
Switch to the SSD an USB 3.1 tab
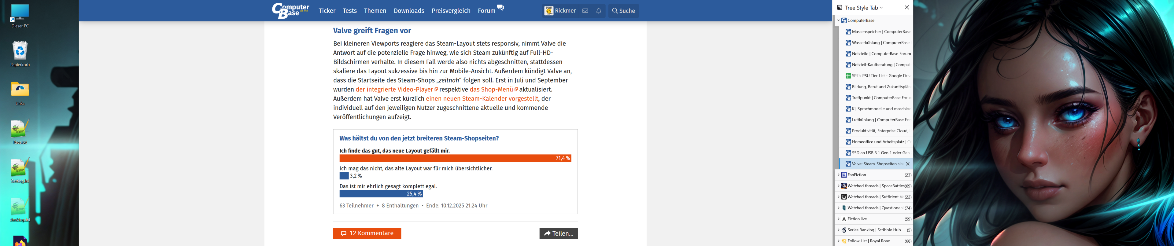coord(876,152)
